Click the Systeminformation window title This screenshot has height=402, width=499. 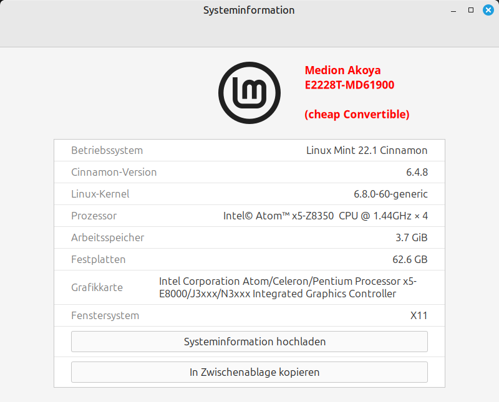(249, 10)
